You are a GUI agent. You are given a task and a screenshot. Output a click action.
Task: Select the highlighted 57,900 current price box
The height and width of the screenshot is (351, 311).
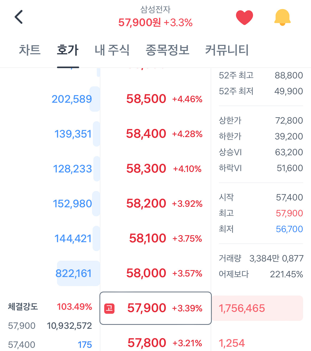point(156,308)
